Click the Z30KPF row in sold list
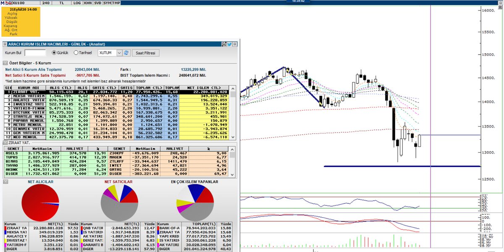The height and width of the screenshot is (252, 504). click(x=168, y=154)
